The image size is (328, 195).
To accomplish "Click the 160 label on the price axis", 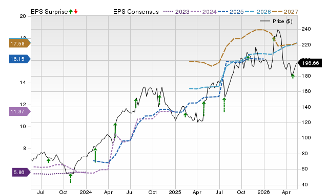I will (x=306, y=91).
